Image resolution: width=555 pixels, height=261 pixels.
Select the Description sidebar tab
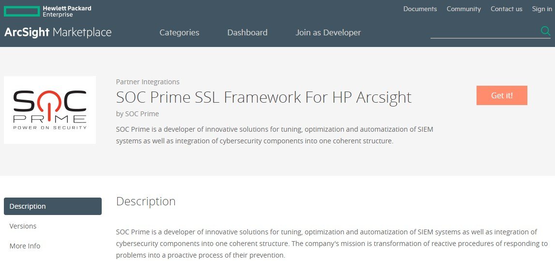[x=53, y=206]
